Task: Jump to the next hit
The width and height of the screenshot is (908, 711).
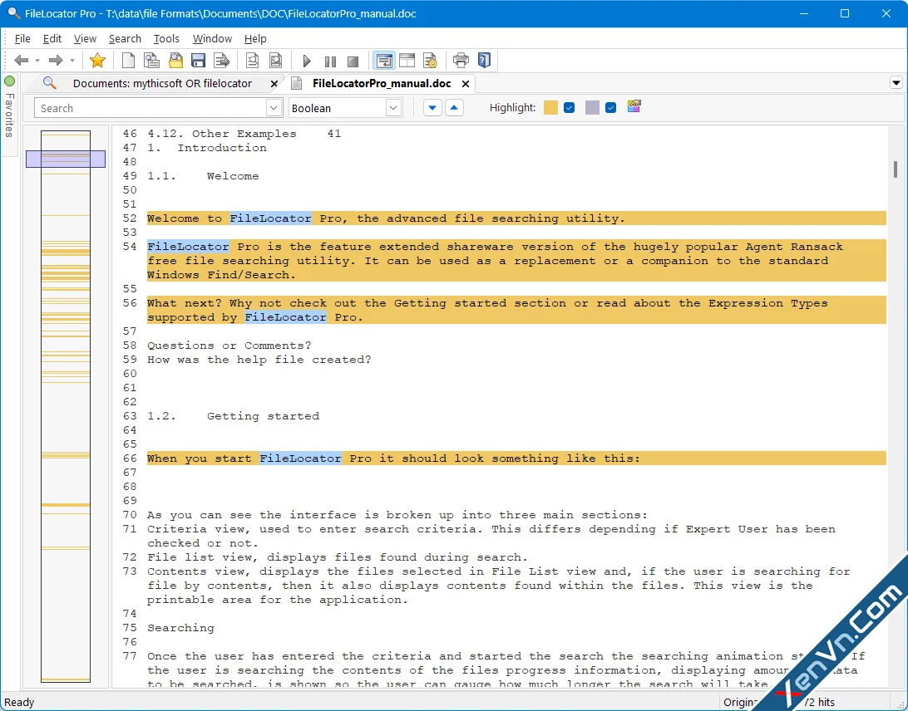Action: (x=432, y=108)
